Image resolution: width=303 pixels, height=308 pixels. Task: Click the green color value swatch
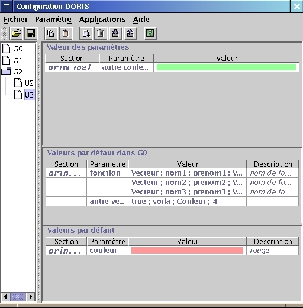click(x=226, y=67)
